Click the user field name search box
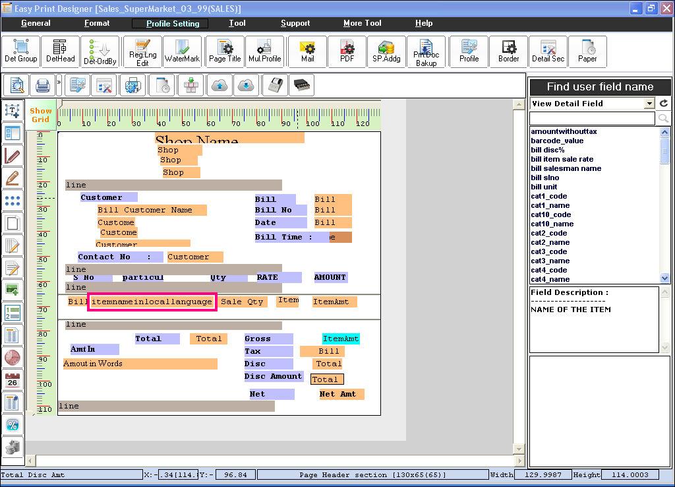The height and width of the screenshot is (487, 675). pyautogui.click(x=592, y=118)
